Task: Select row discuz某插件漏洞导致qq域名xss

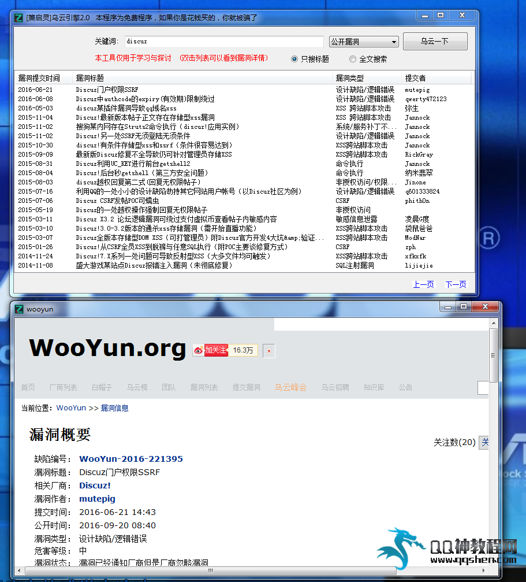Action: click(244, 109)
